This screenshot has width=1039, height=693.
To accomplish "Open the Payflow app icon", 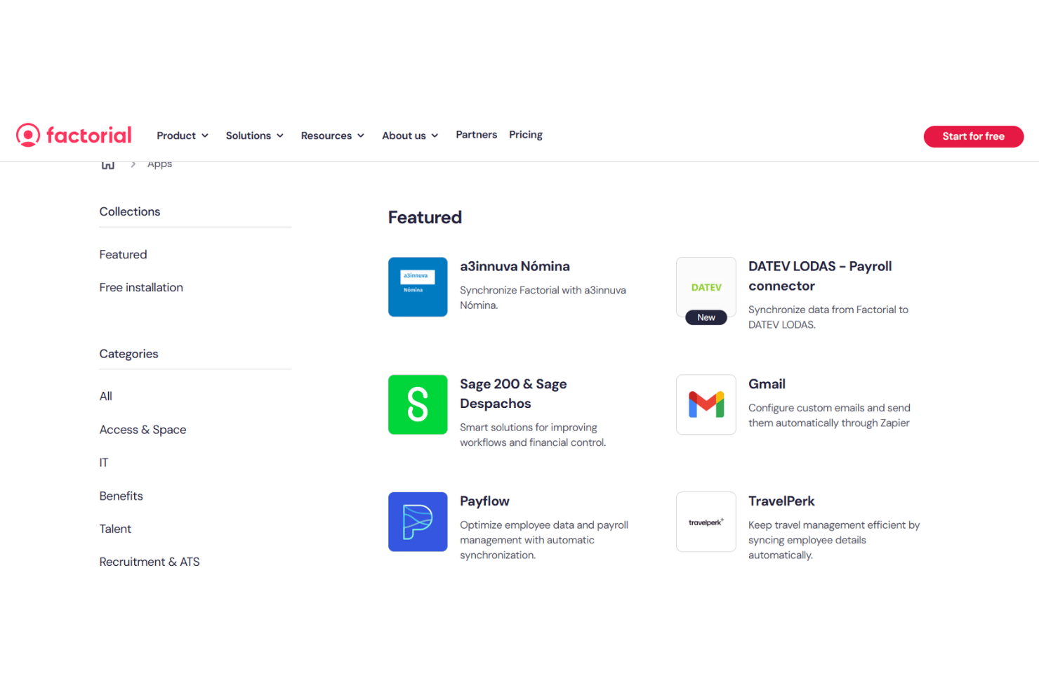I will pyautogui.click(x=418, y=522).
